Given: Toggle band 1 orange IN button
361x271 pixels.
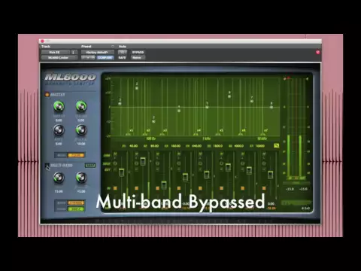Looking at the screenshot, I should coord(115,188).
